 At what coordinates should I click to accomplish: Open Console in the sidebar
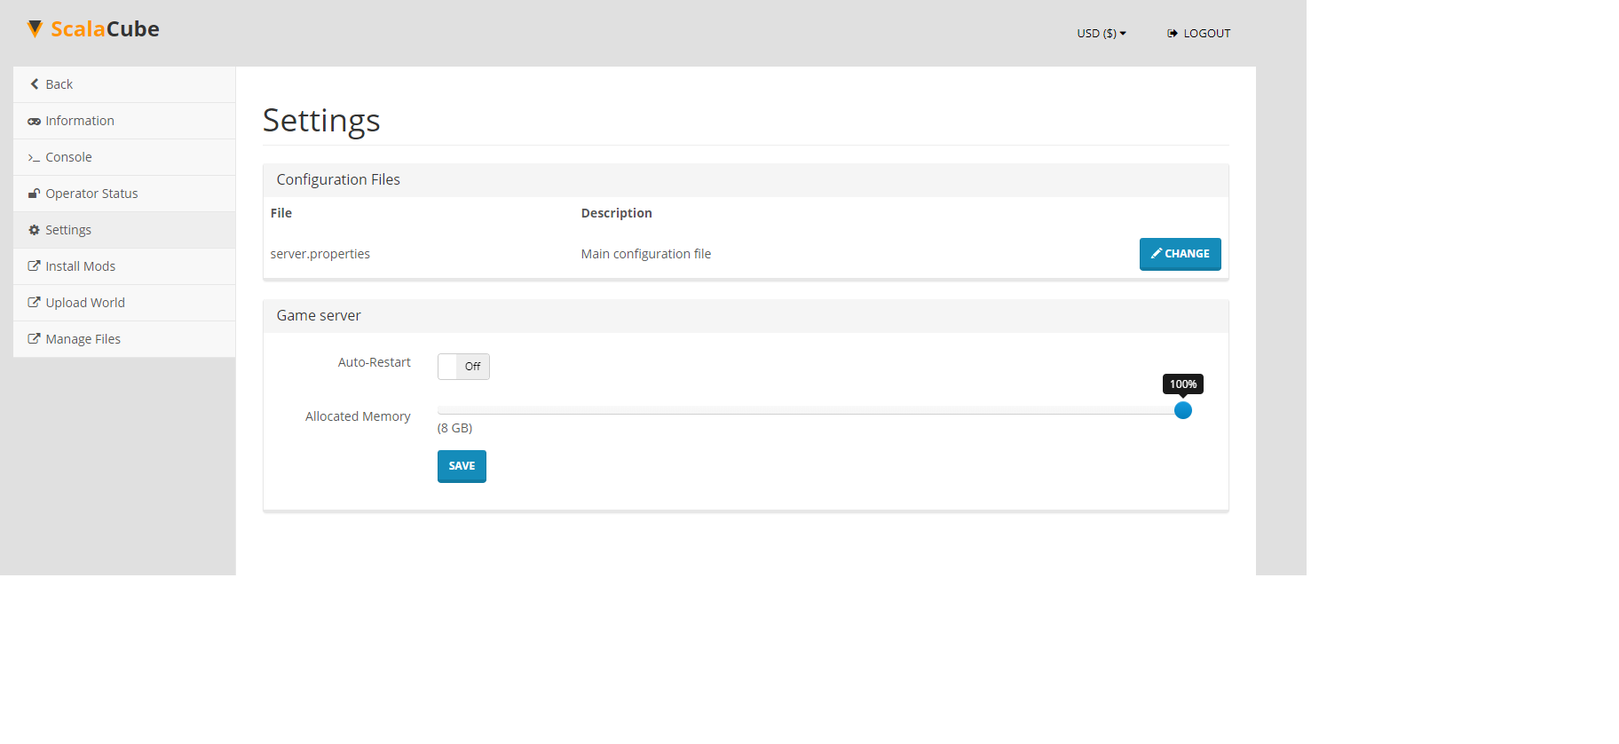point(124,157)
